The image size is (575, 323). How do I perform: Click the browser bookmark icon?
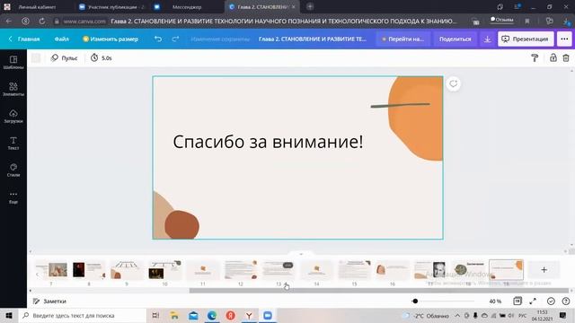pos(527,22)
